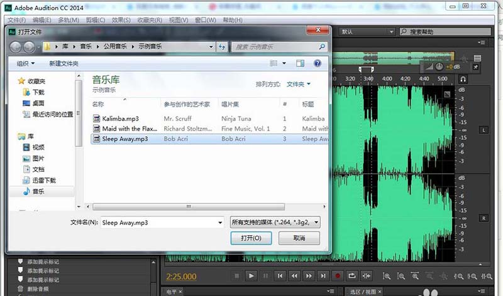
Task: Open 视频 library in sidebar
Action: (34, 147)
